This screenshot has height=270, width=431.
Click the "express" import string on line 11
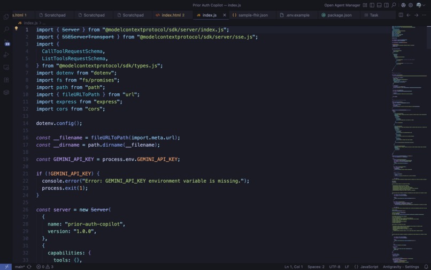107,102
